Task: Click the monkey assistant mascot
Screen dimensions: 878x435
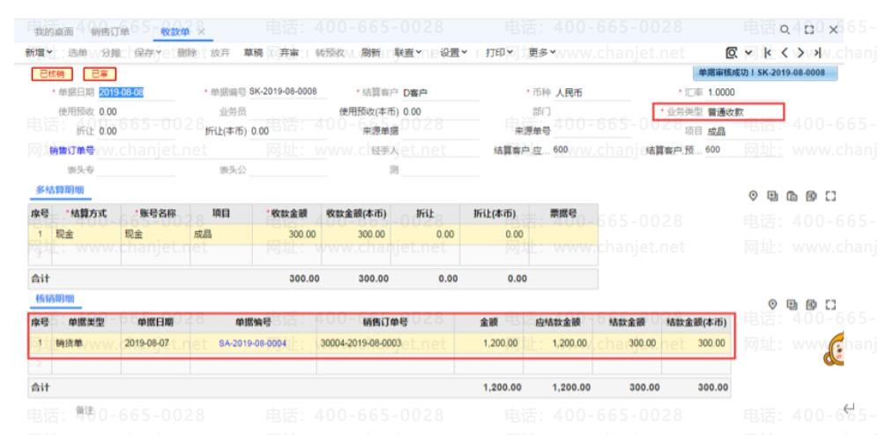Action: (x=833, y=349)
